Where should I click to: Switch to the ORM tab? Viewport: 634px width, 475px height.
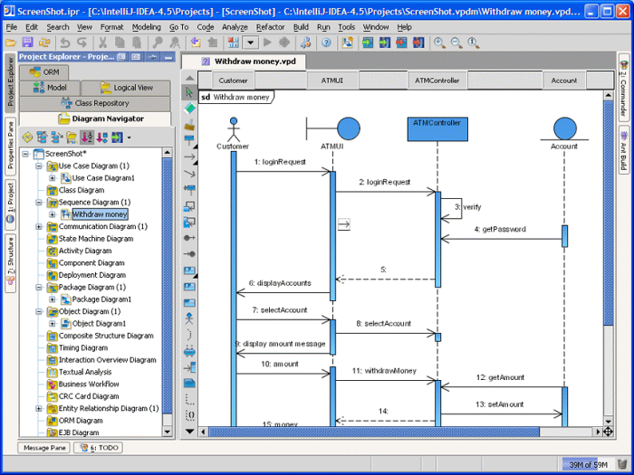click(44, 72)
